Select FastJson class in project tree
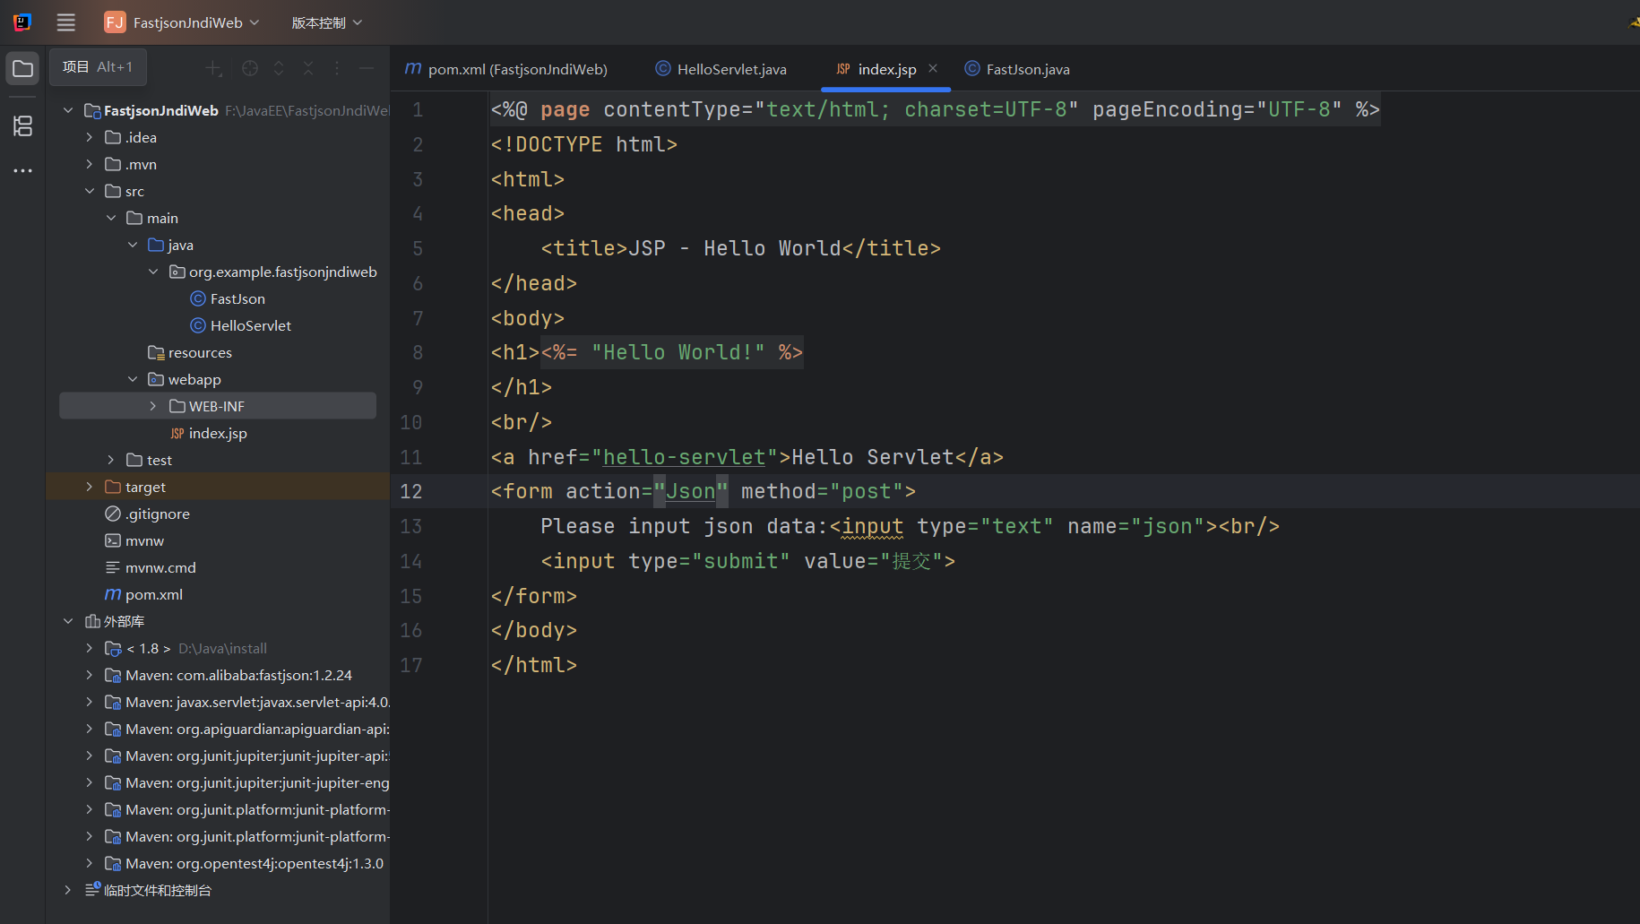Viewport: 1640px width, 924px height. 237,298
